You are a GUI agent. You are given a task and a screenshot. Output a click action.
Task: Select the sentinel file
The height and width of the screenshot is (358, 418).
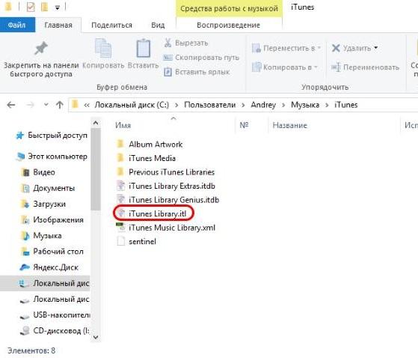[x=142, y=242]
